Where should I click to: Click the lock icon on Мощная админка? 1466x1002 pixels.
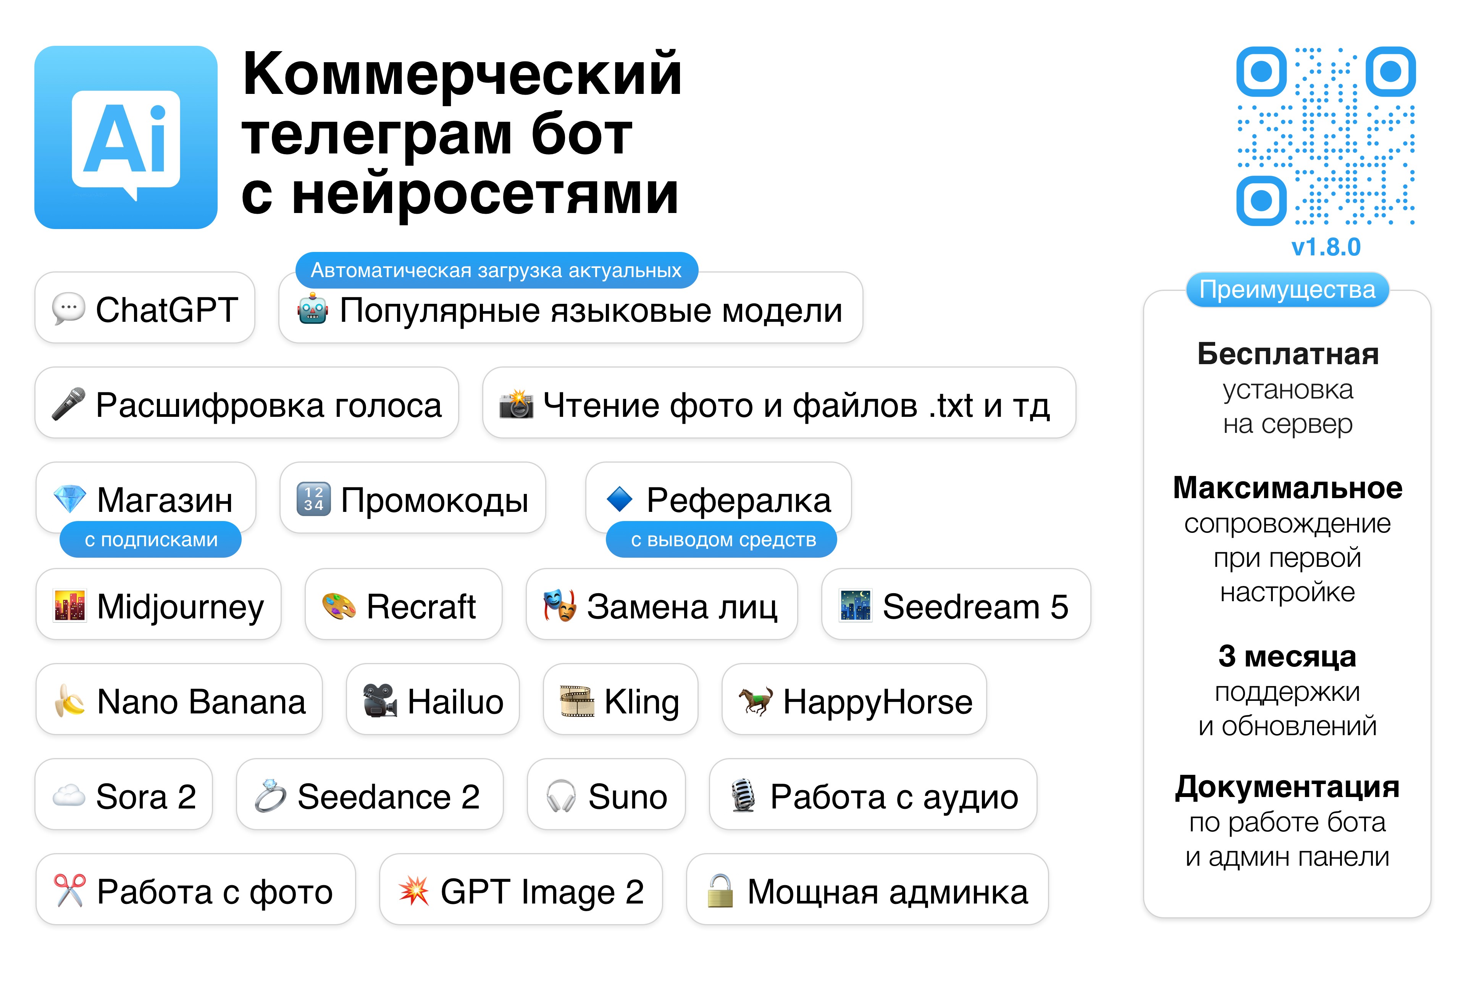coord(720,891)
